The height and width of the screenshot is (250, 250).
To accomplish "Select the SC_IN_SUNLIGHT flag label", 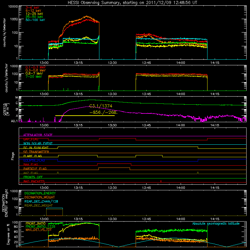I will [x=36, y=147].
